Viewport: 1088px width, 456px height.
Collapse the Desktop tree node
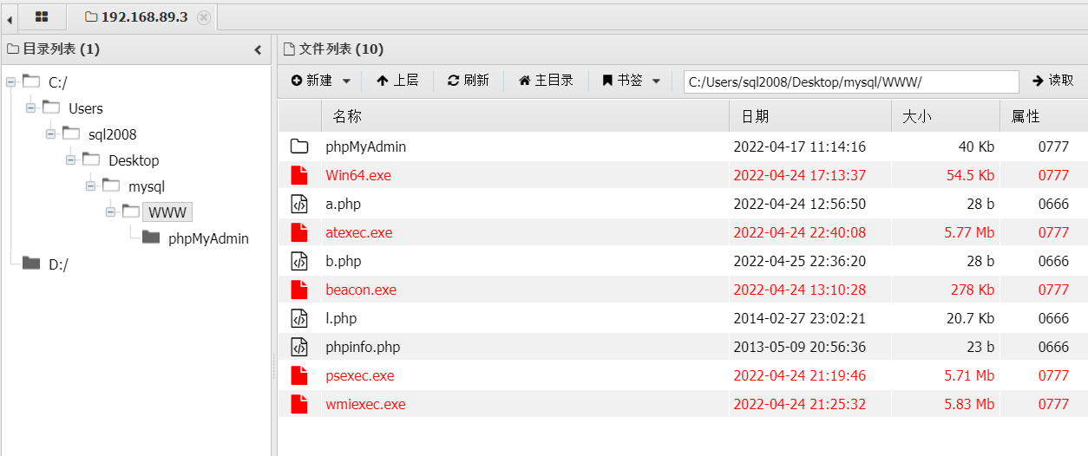point(71,160)
